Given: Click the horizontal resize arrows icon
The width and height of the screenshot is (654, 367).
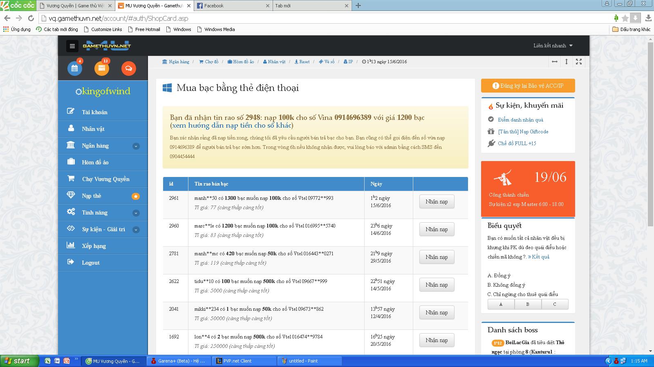Looking at the screenshot, I should click(555, 62).
